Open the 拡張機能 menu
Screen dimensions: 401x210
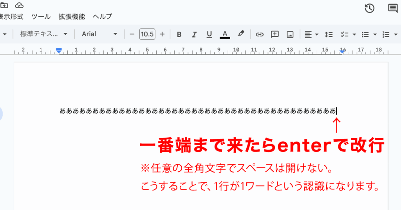(71, 16)
